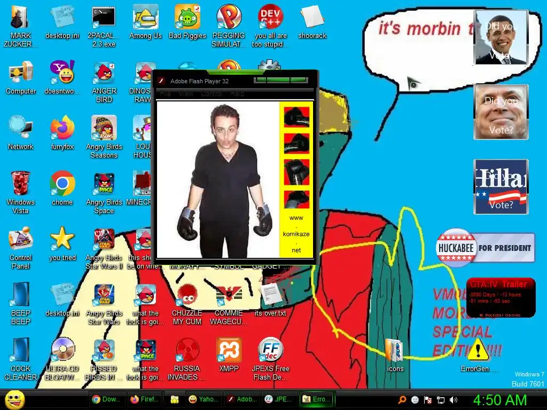Select the ULTRA CD BLOATW... disc icon
The width and height of the screenshot is (547, 410).
62,359
